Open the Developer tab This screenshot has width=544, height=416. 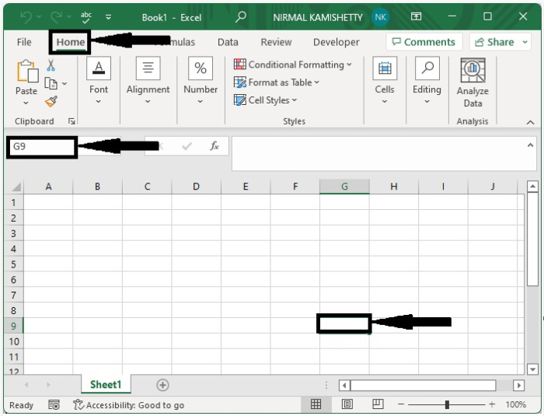[x=336, y=42]
